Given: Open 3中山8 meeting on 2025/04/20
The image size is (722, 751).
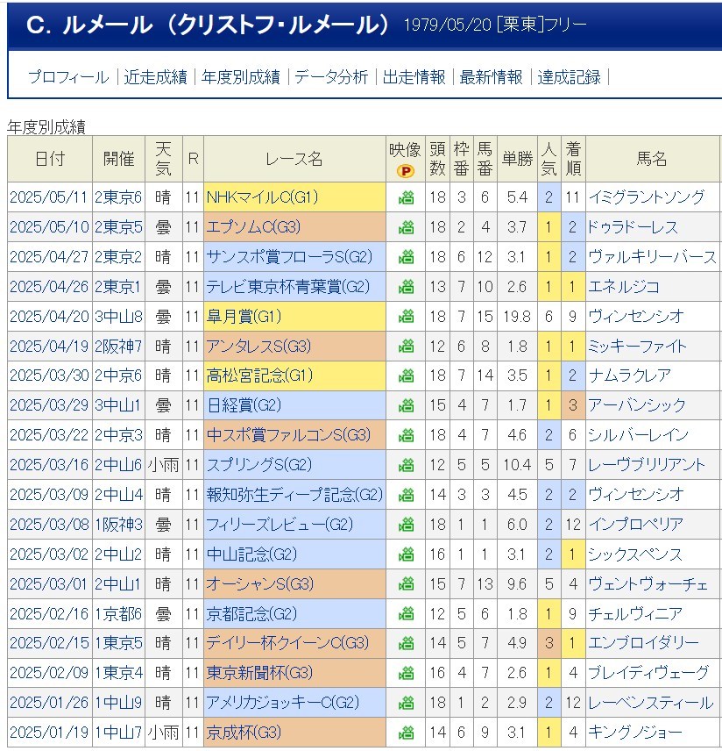Looking at the screenshot, I should 118,317.
